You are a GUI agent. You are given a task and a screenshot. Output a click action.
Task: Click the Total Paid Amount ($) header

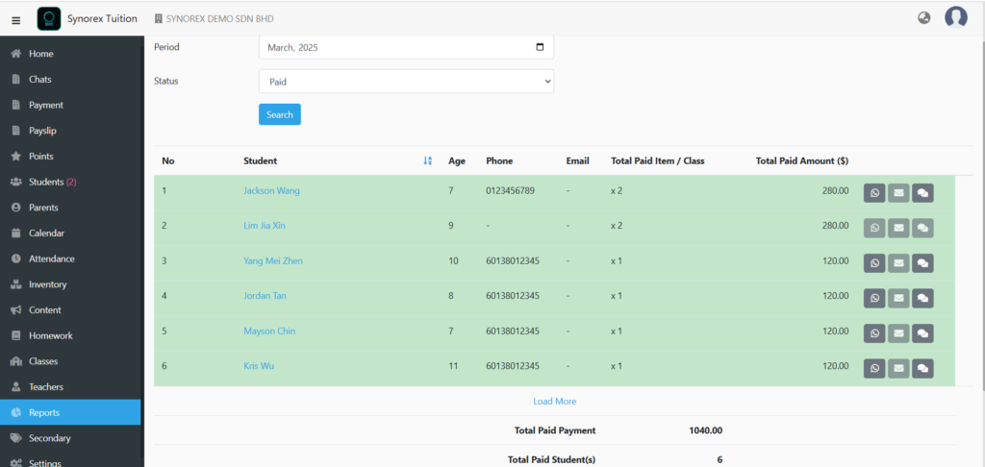[x=802, y=160]
